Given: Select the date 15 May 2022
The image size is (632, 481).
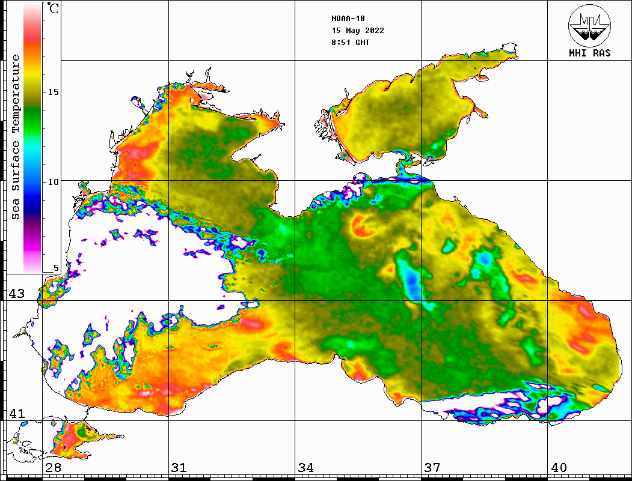Looking at the screenshot, I should tap(358, 31).
